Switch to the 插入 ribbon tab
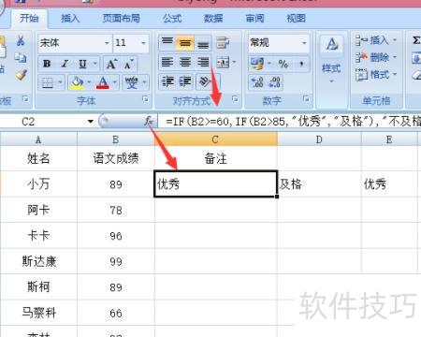Viewport: 421px width, 337px height. pos(70,19)
